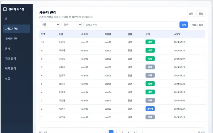The width and height of the screenshot is (213, 133).
Task: Click the 아이디 column header
Action: click(85, 34)
